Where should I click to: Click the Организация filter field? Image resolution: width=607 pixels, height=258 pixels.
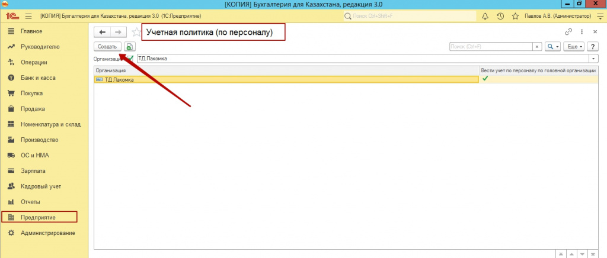click(x=363, y=59)
